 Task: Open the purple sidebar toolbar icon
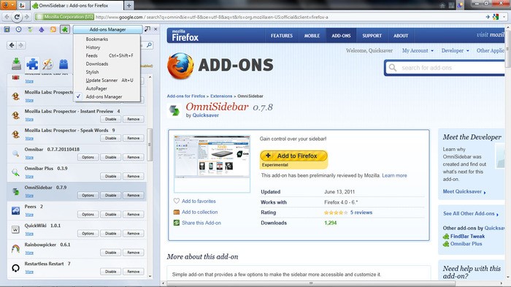tap(42, 29)
